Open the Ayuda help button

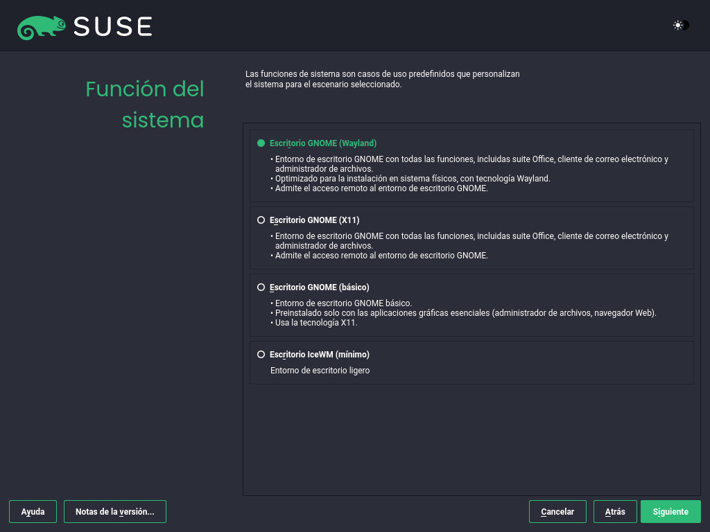(x=33, y=512)
